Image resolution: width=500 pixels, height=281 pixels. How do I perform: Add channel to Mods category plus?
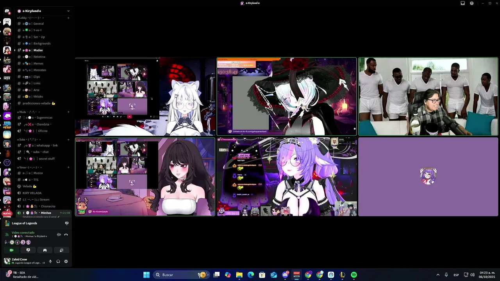pos(68,112)
